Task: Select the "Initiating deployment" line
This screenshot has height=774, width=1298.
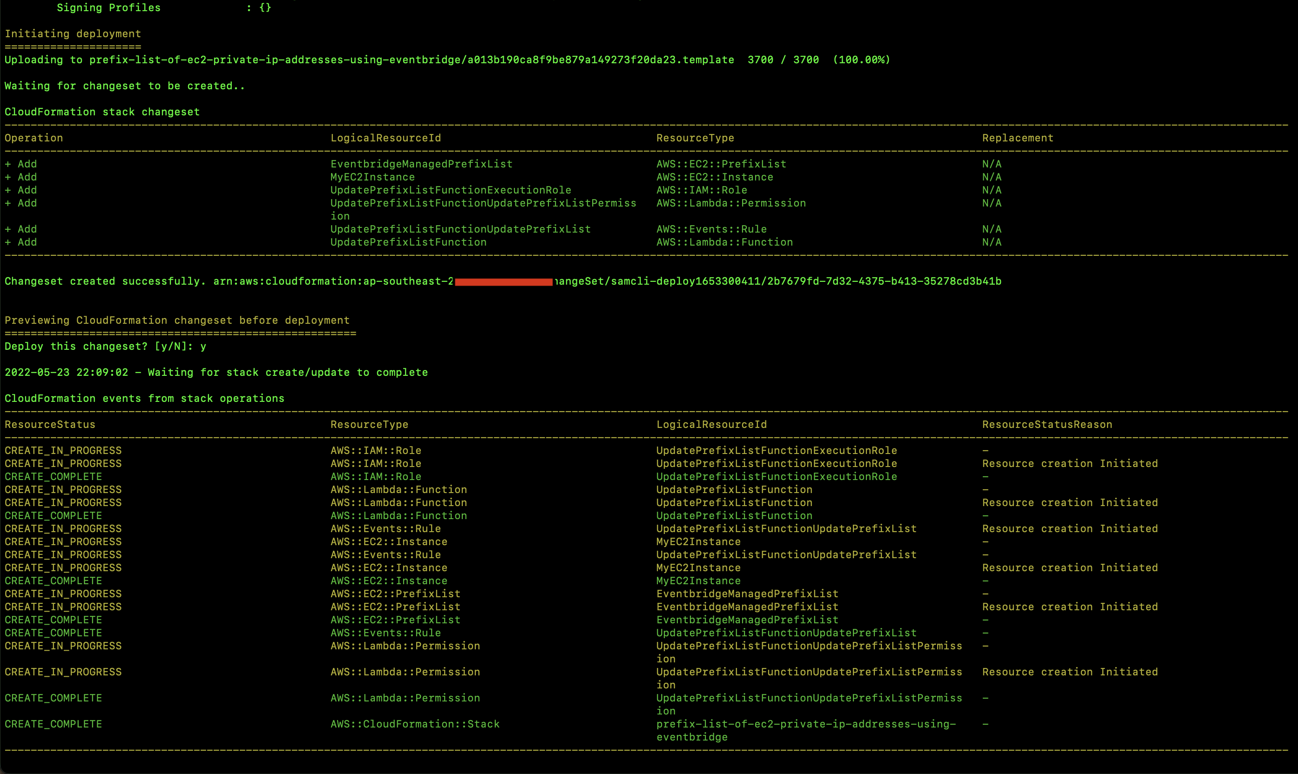Action: 73,34
